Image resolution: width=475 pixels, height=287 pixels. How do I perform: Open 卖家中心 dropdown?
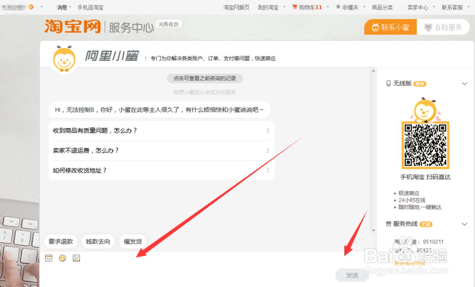(421, 7)
